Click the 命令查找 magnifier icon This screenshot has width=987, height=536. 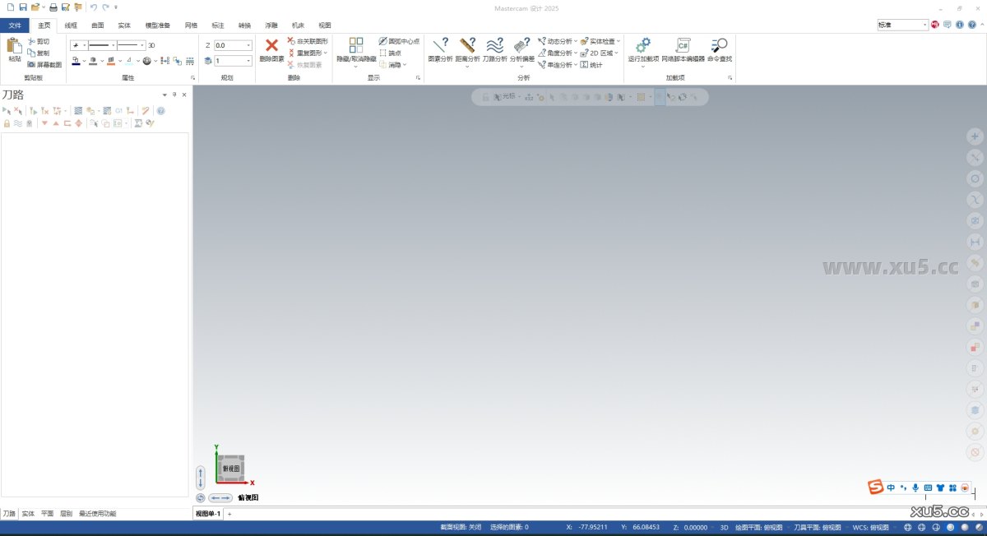pos(719,46)
